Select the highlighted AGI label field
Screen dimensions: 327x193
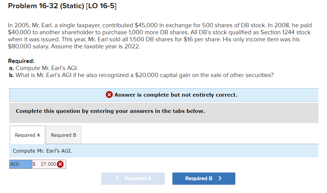point(20,164)
